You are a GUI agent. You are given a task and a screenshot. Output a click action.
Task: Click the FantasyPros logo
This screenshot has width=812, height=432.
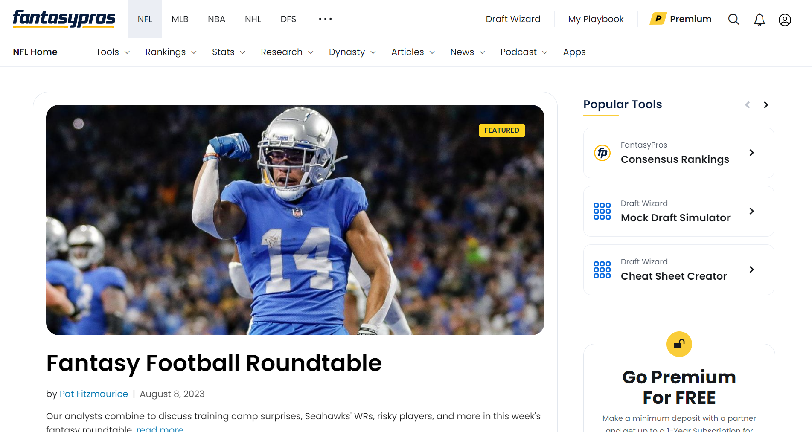64,19
